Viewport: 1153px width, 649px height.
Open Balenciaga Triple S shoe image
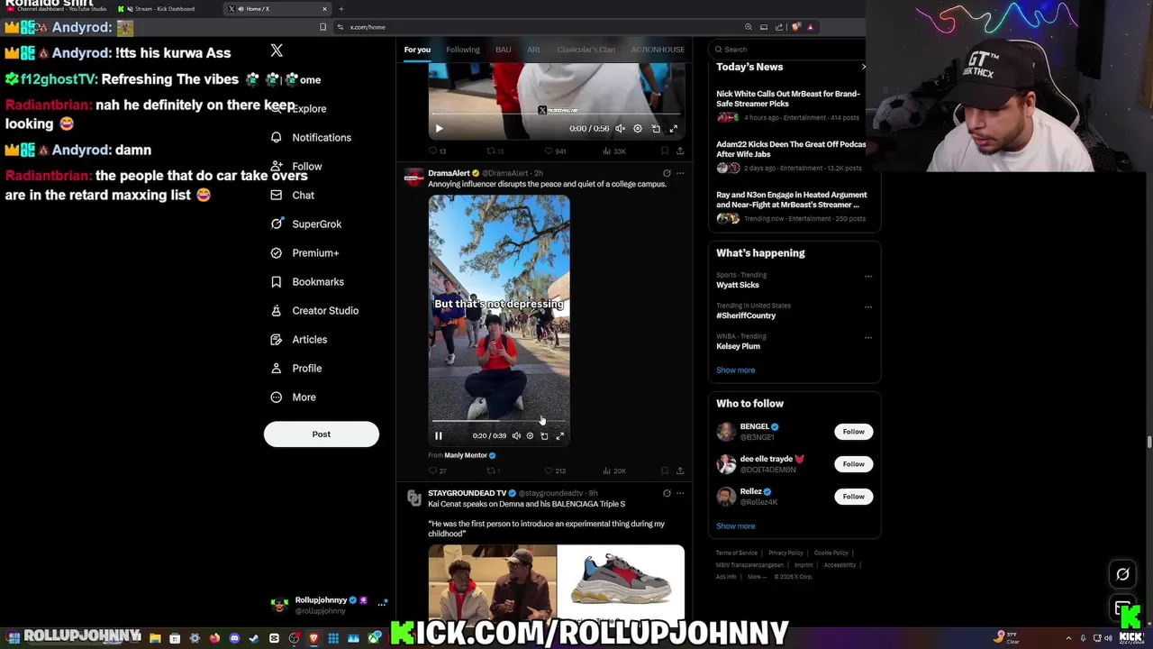click(621, 581)
